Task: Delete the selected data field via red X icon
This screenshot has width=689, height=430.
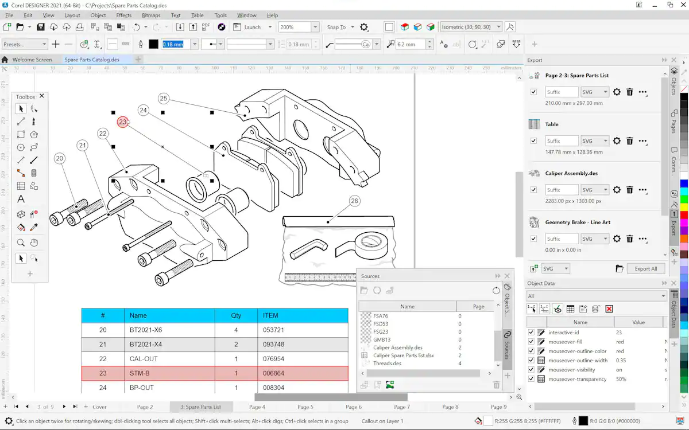Action: click(x=609, y=308)
